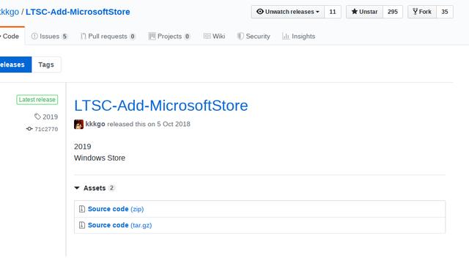Click the Insights graph icon
The width and height of the screenshot is (469, 264).
(286, 36)
